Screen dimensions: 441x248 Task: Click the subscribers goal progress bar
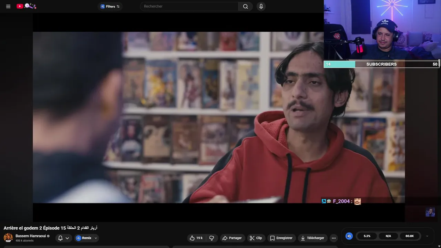coord(381,64)
